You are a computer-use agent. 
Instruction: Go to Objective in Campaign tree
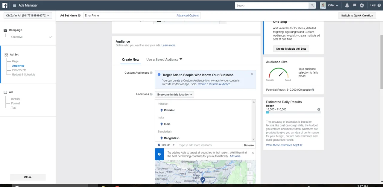point(17,37)
